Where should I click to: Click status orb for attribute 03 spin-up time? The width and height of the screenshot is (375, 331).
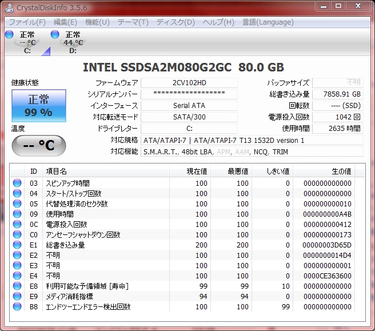point(17,184)
